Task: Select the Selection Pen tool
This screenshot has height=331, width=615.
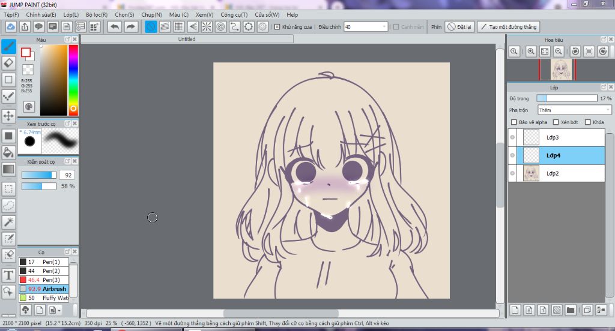Action: point(8,239)
